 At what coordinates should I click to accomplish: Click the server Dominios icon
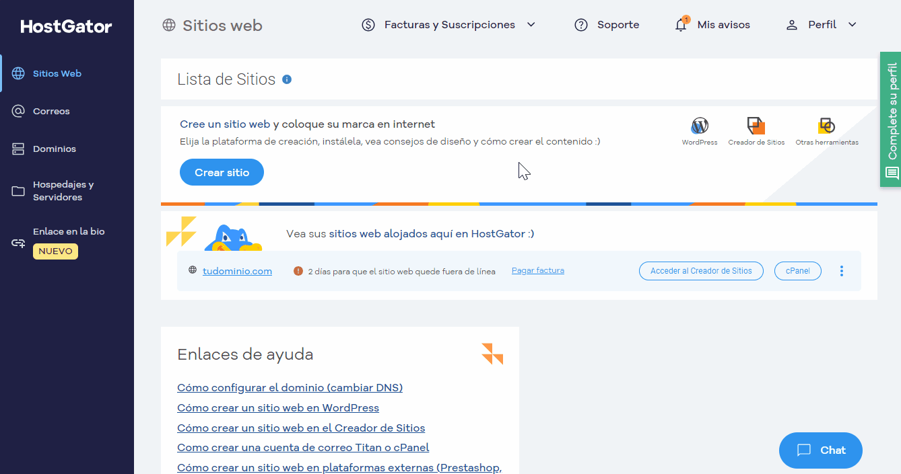pyautogui.click(x=18, y=149)
